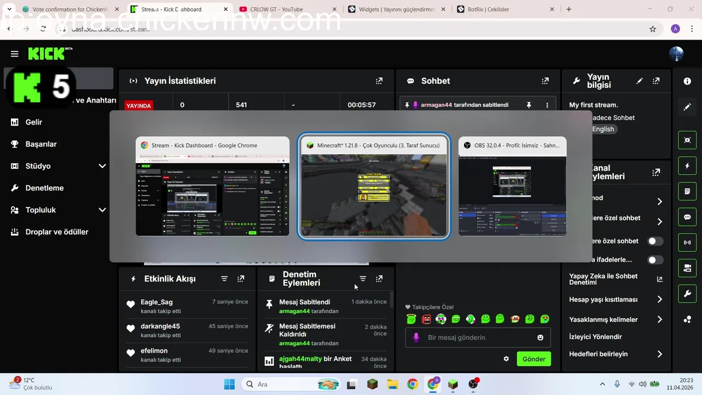This screenshot has height=395, width=702.
Task: Open Hesap yaşı kısıtlaması chevron
Action: point(660,300)
